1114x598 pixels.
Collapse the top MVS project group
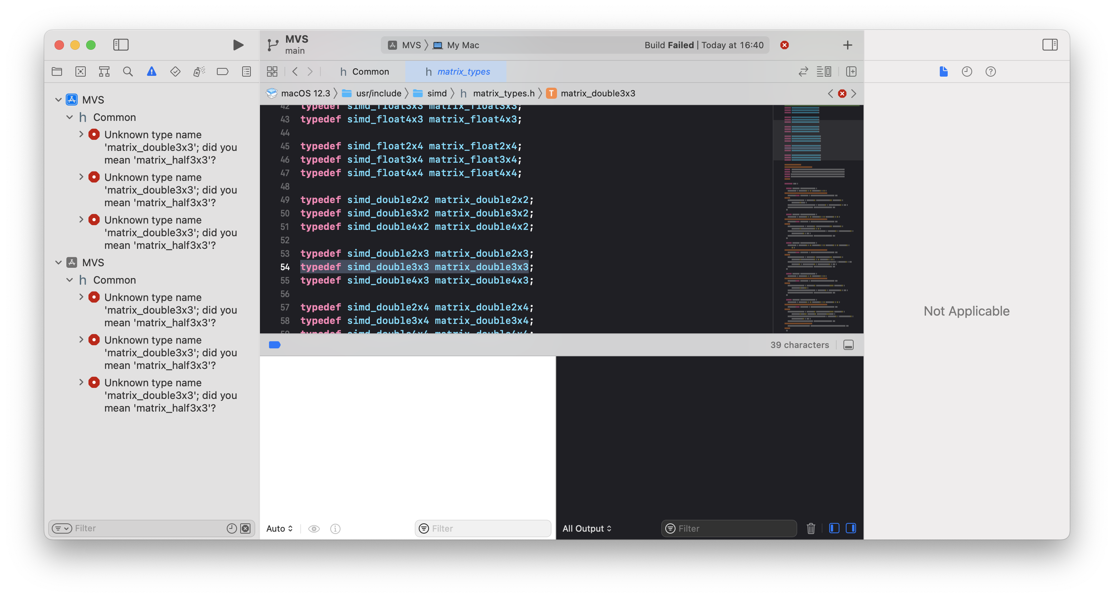[58, 100]
